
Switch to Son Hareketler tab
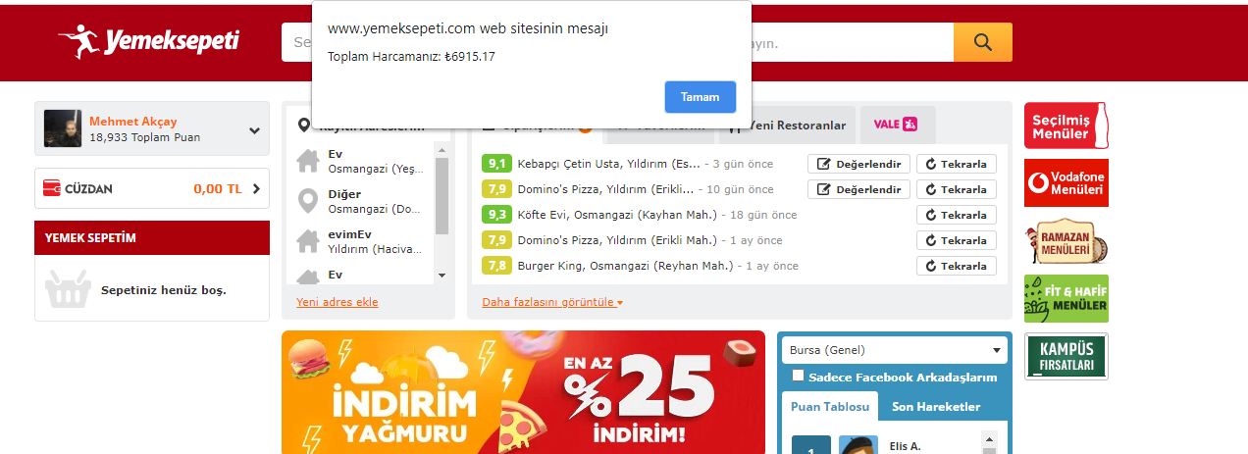pos(935,406)
